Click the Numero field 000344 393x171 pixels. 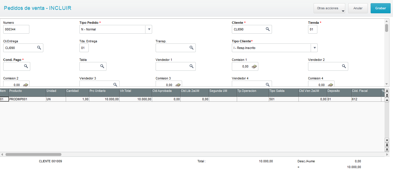tap(16, 29)
